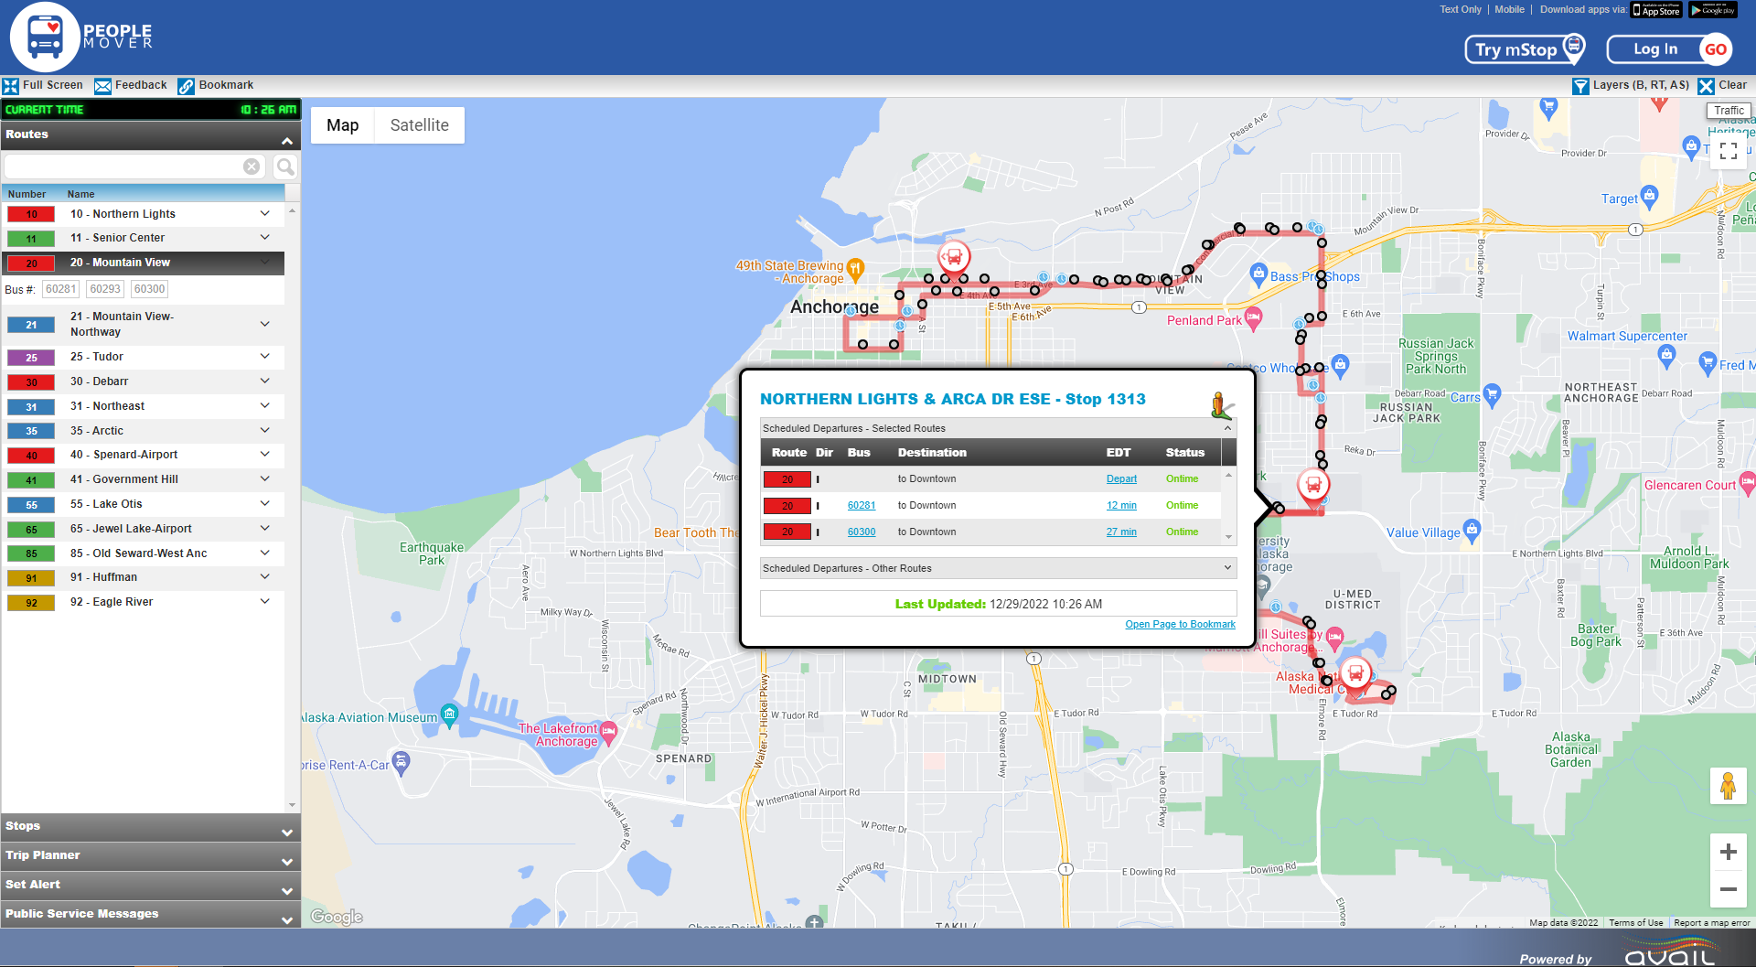Image resolution: width=1756 pixels, height=967 pixels.
Task: Clear the route search field
Action: (x=251, y=167)
